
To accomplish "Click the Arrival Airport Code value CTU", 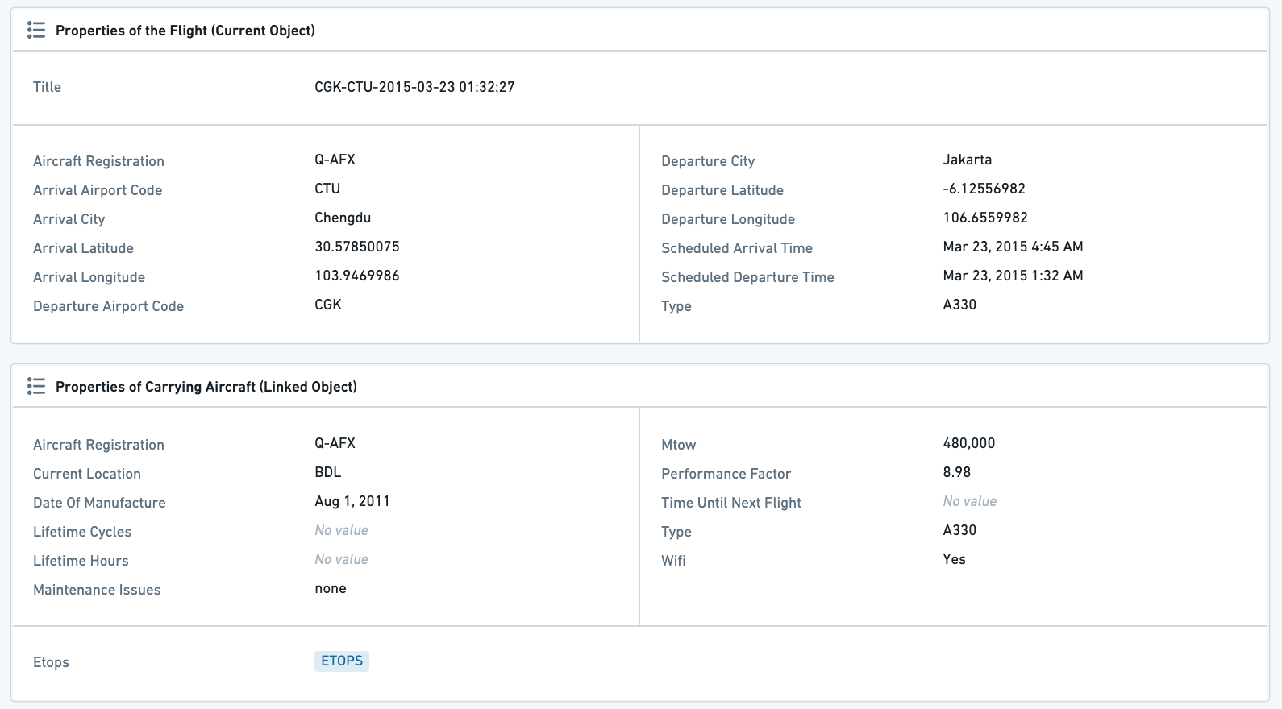I will pyautogui.click(x=327, y=189).
